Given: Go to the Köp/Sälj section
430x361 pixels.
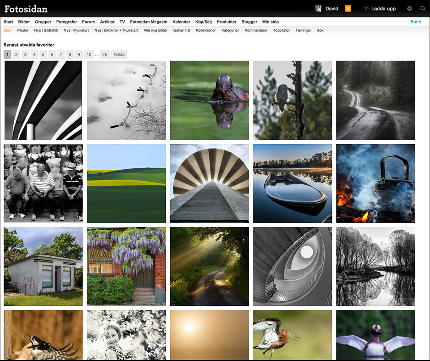Looking at the screenshot, I should (203, 22).
